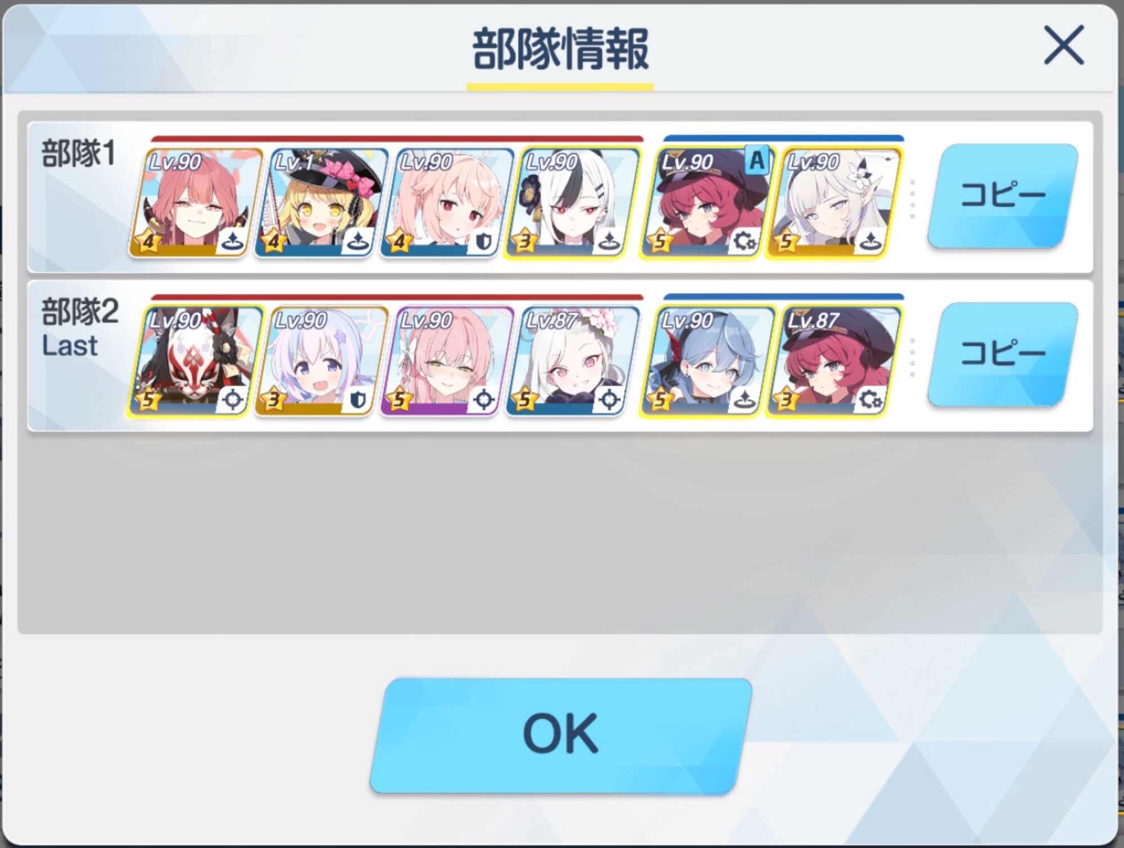Click the 部隊情報 title header

(560, 49)
